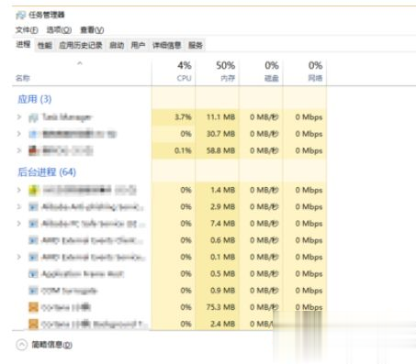
Task: Click the 后台进程 (64) group heading
Action: [47, 172]
